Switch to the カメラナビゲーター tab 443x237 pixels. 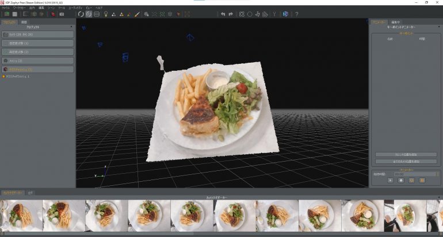click(13, 193)
